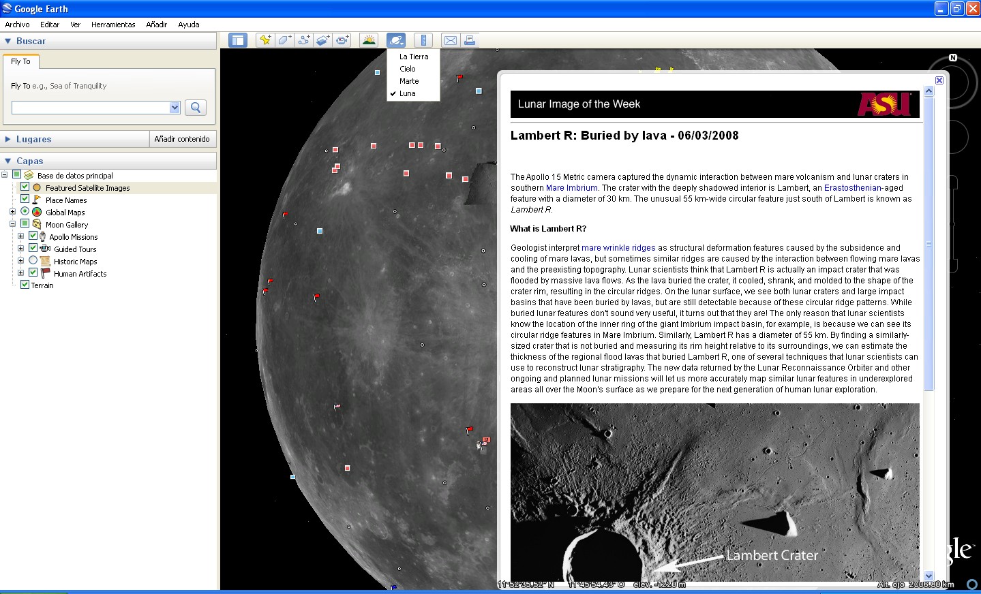This screenshot has width=981, height=594.
Task: Click the print toolbar icon
Action: [470, 40]
